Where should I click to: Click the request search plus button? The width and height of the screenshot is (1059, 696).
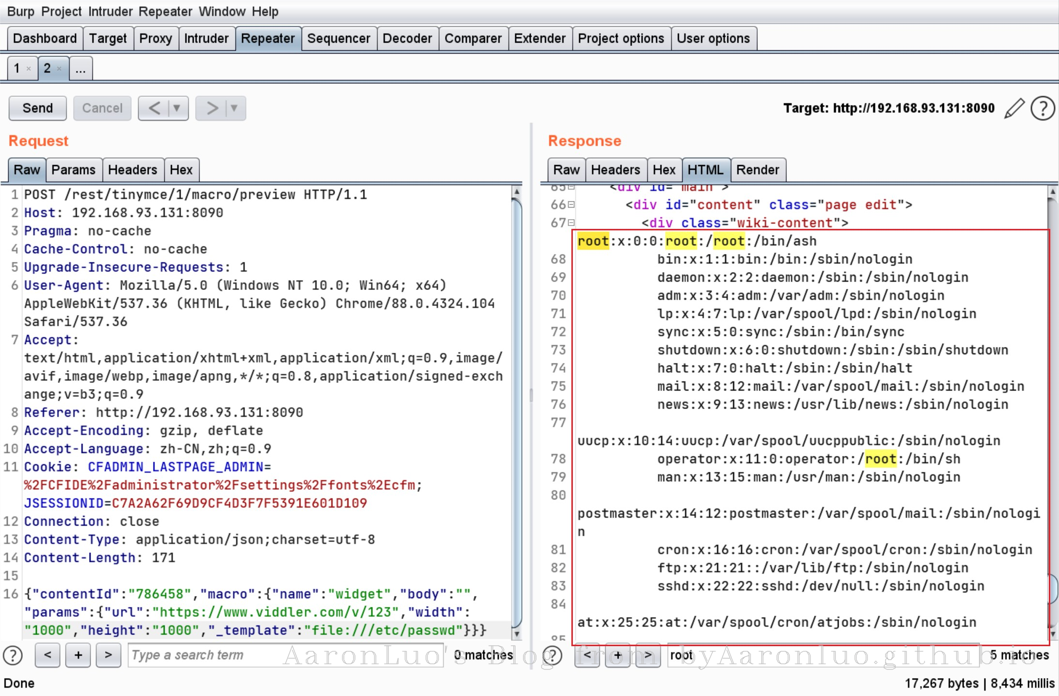coord(78,655)
